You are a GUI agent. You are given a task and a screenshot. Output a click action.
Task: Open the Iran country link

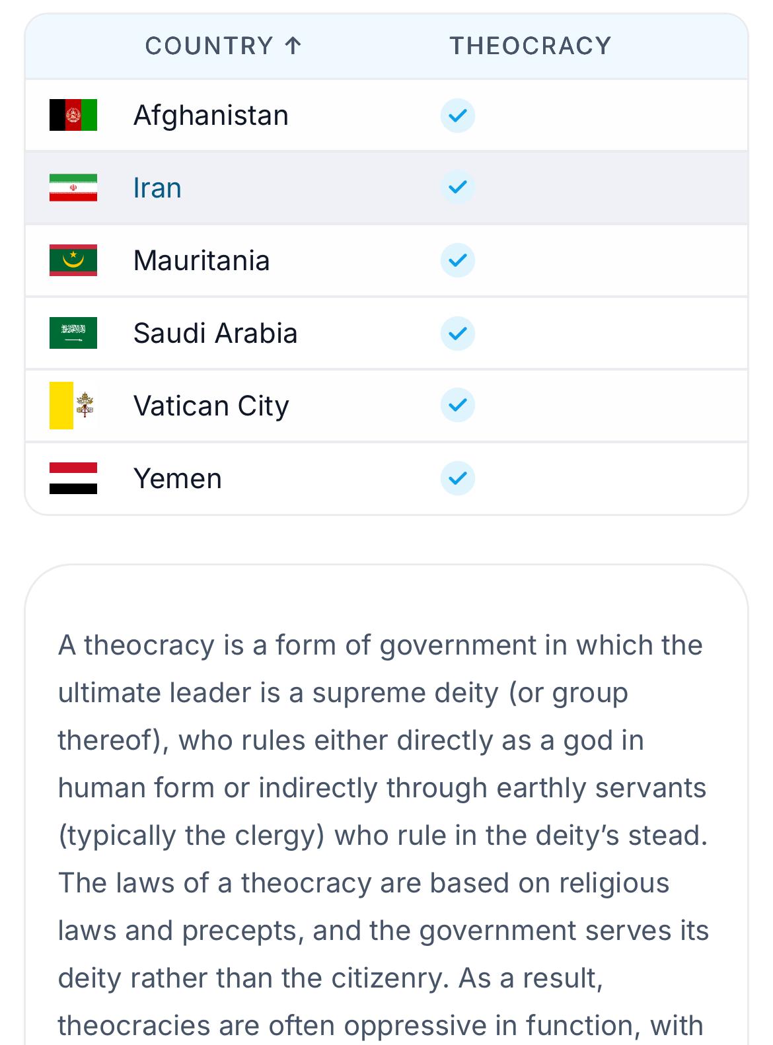(157, 188)
